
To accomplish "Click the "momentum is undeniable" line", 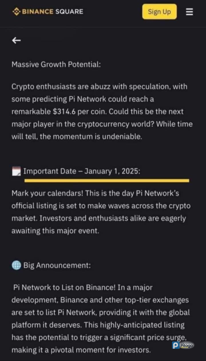I will (x=91, y=137).
